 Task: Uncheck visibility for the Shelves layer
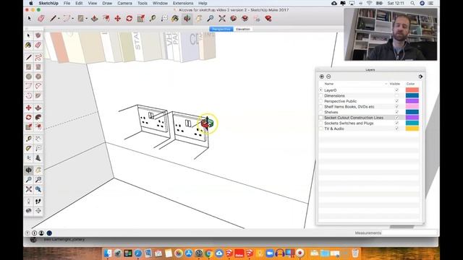point(396,112)
